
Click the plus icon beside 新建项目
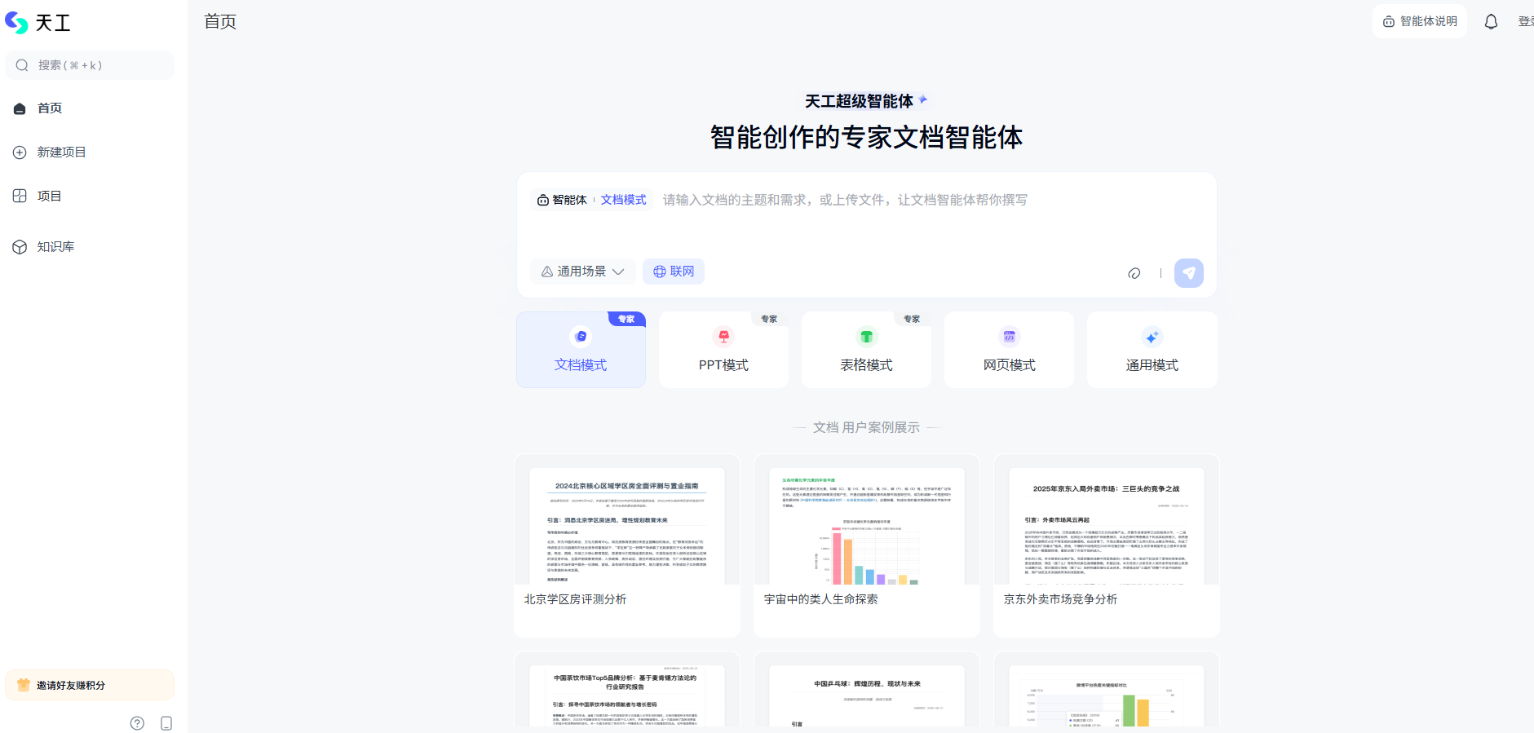20,152
